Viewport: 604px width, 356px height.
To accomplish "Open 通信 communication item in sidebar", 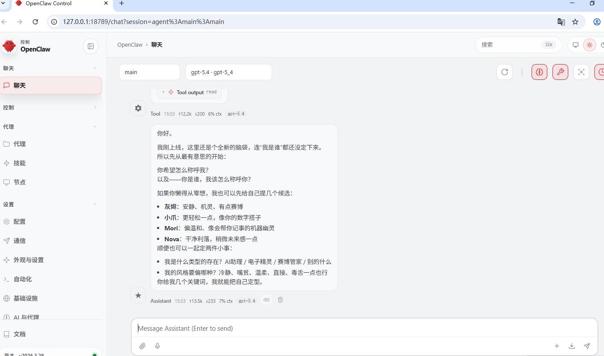I will (51, 241).
